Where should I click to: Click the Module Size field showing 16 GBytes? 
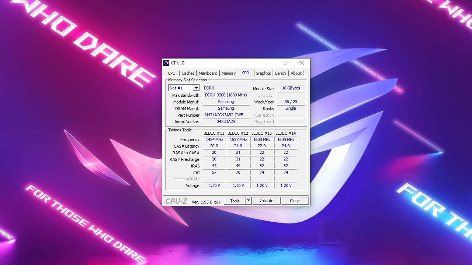point(291,88)
